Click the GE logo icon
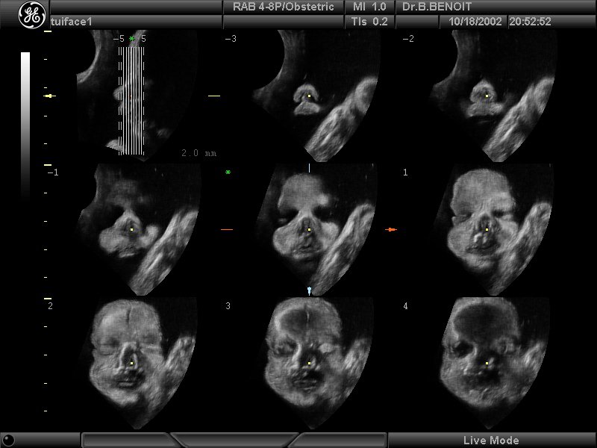Viewport: 597px width, 448px height. 32,15
